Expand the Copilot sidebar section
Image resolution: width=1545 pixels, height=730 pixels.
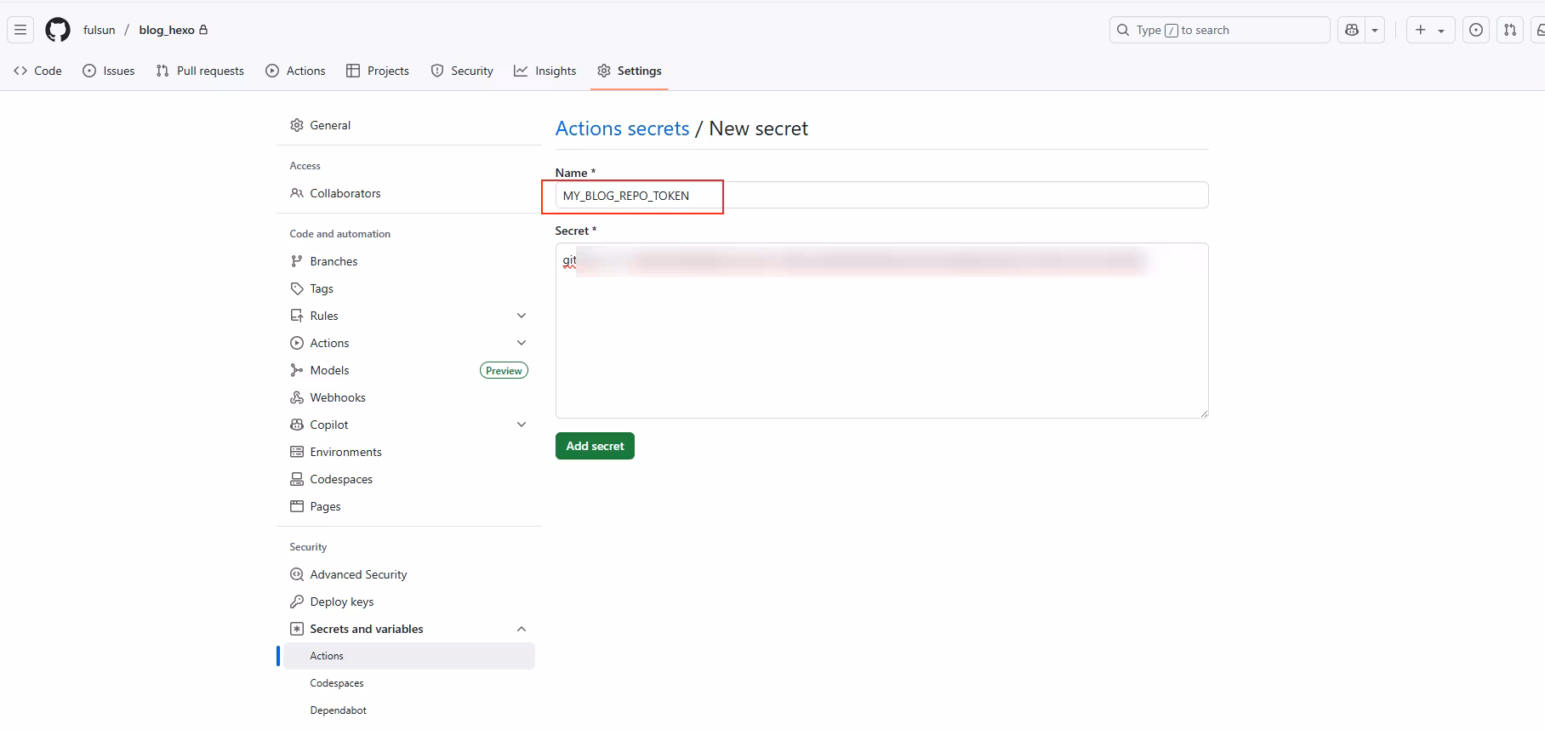point(522,425)
